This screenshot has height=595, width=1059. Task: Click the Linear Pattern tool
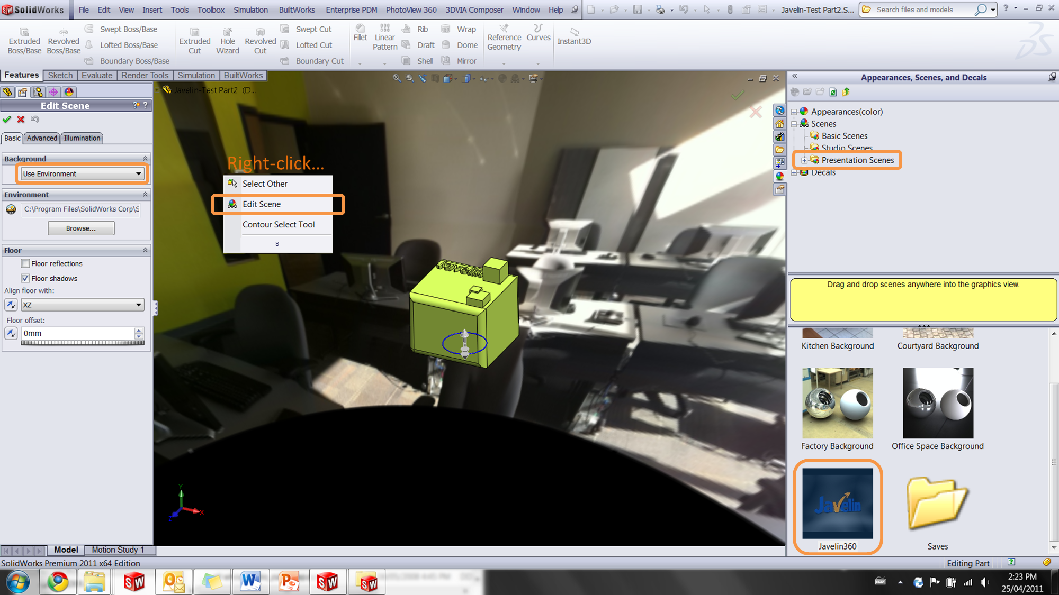pos(385,37)
